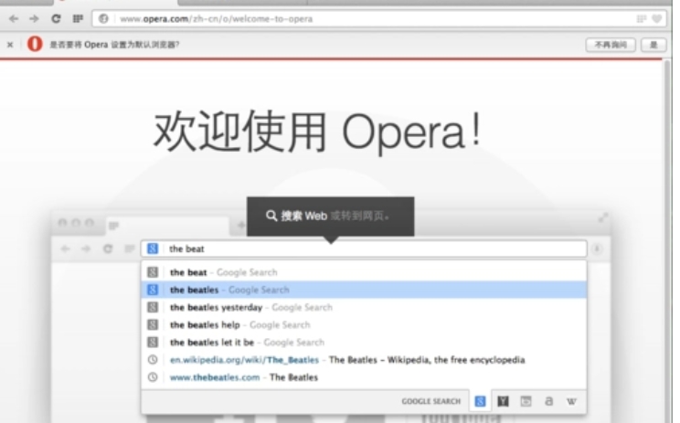Click the demo window's forward arrow

coord(86,249)
